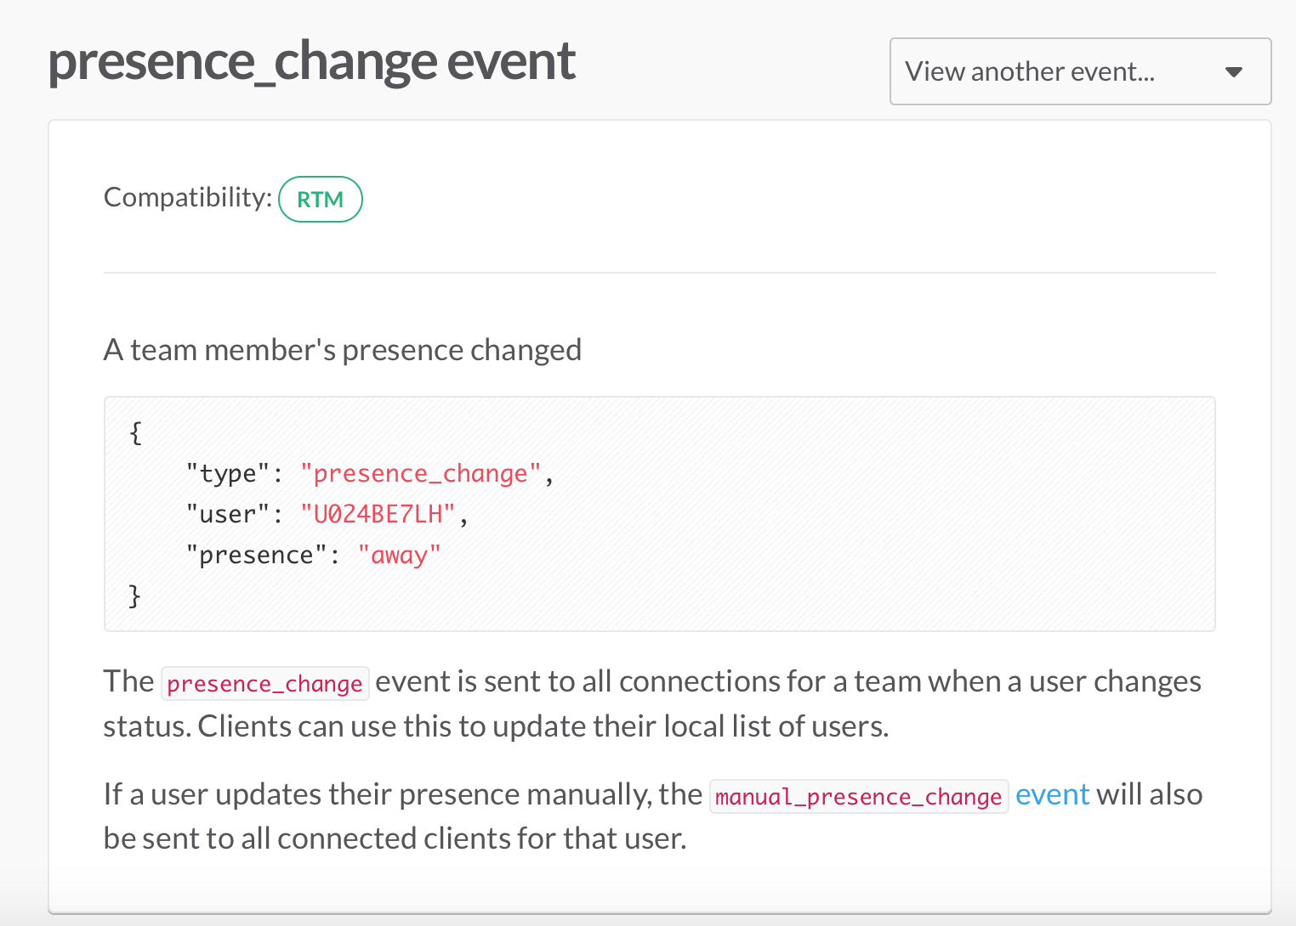Click the dropdown caret arrow
This screenshot has width=1296, height=926.
click(x=1234, y=72)
